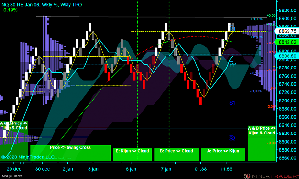Click the 8560,00 price axis label
The image size is (299, 179).
288,158
